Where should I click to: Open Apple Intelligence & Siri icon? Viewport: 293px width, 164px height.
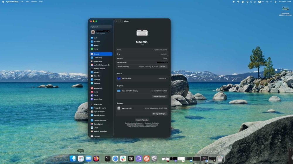pyautogui.click(x=92, y=65)
